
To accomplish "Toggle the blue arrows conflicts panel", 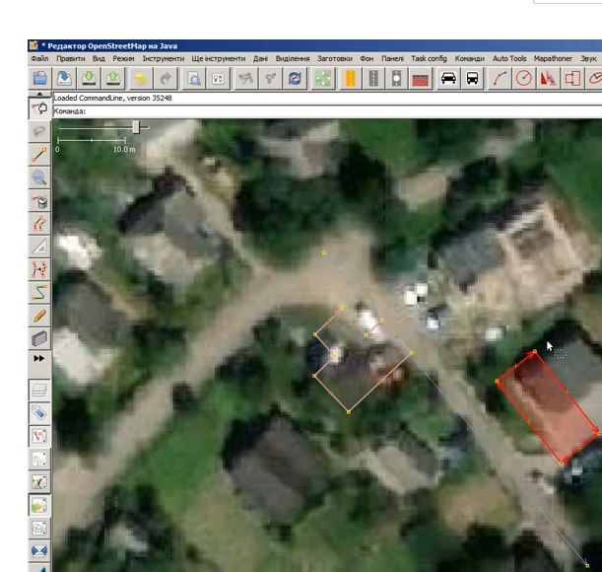I will tap(39, 551).
